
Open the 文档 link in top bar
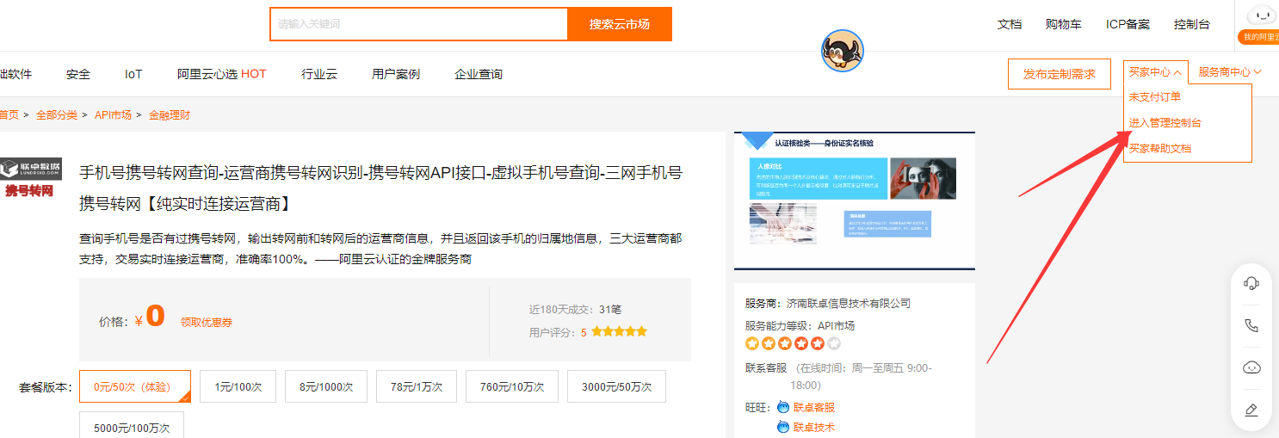(1010, 24)
